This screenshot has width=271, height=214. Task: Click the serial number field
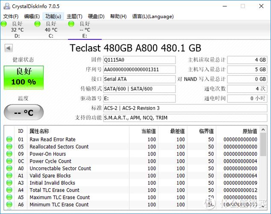(139, 69)
